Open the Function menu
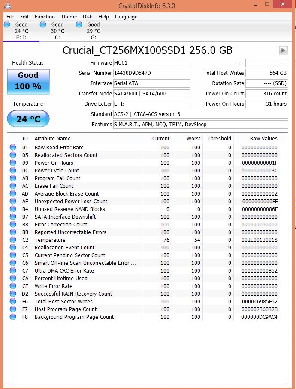 45,17
